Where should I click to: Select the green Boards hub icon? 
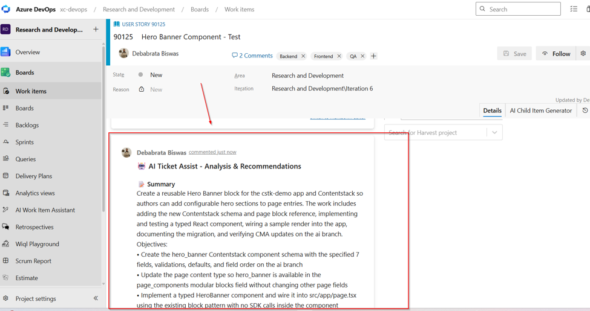click(x=5, y=72)
